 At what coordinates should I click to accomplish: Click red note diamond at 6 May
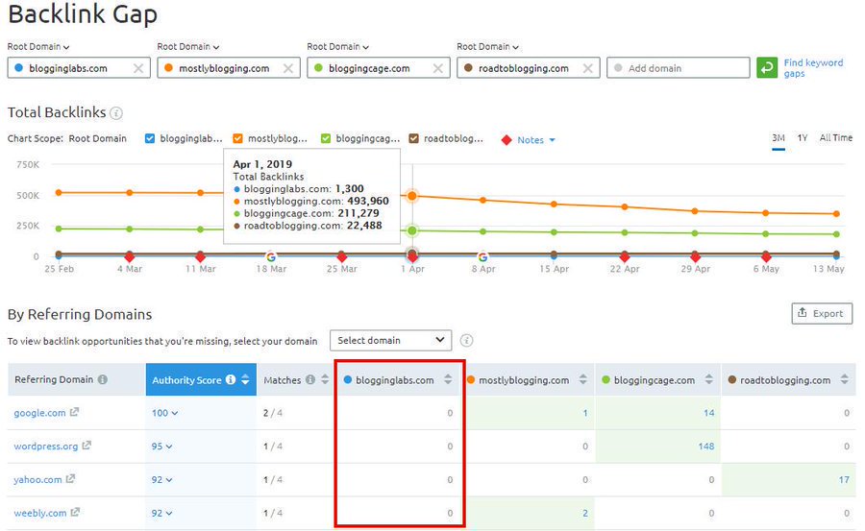[x=766, y=257]
